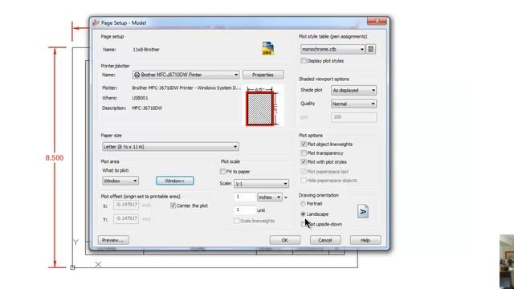Enable Plot transparency checkbox
Screen dimensions: 514x289
click(x=304, y=153)
